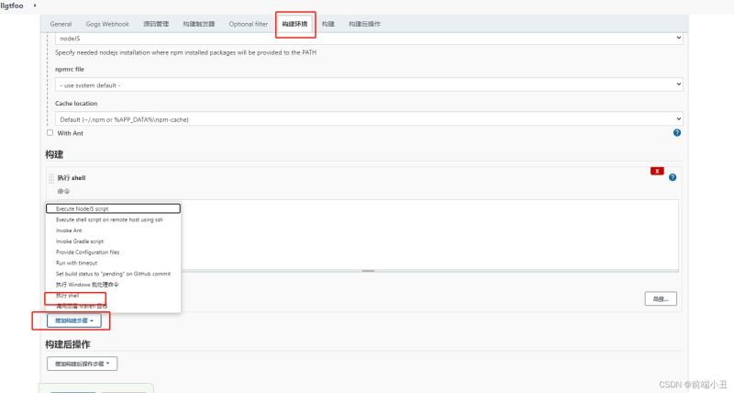734x393 pixels.
Task: Go to the Optional filter tab
Action: 249,23
